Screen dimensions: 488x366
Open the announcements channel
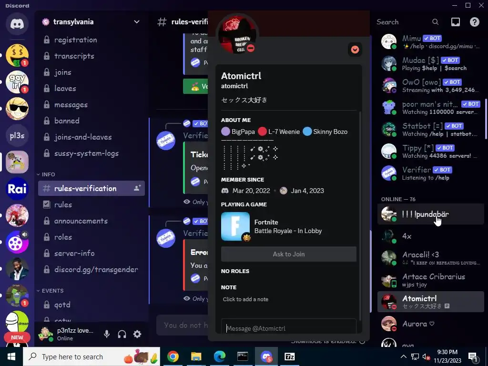coord(91,221)
